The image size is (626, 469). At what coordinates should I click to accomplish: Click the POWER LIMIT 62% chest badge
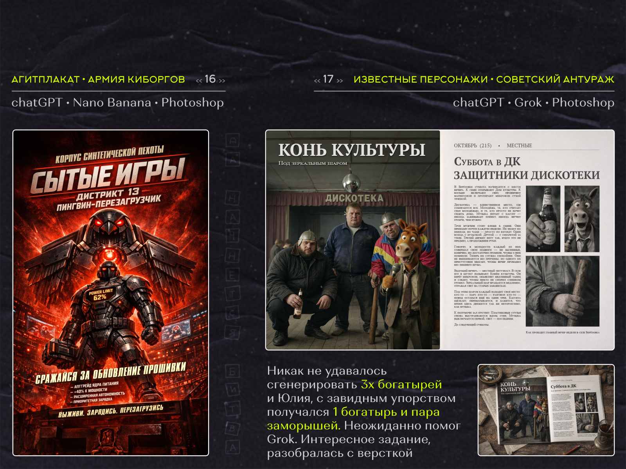(101, 294)
